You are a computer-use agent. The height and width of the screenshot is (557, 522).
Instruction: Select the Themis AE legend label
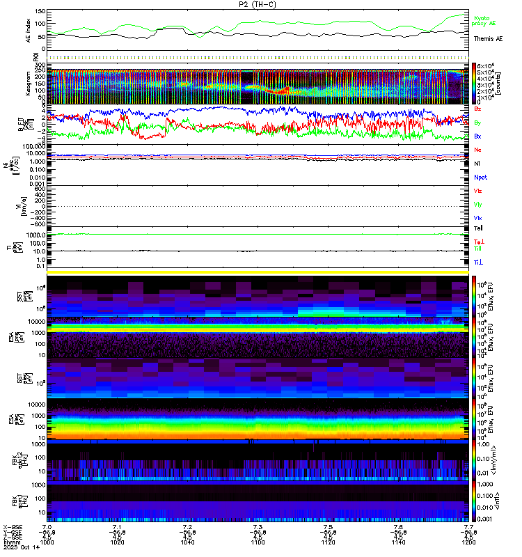click(x=489, y=39)
